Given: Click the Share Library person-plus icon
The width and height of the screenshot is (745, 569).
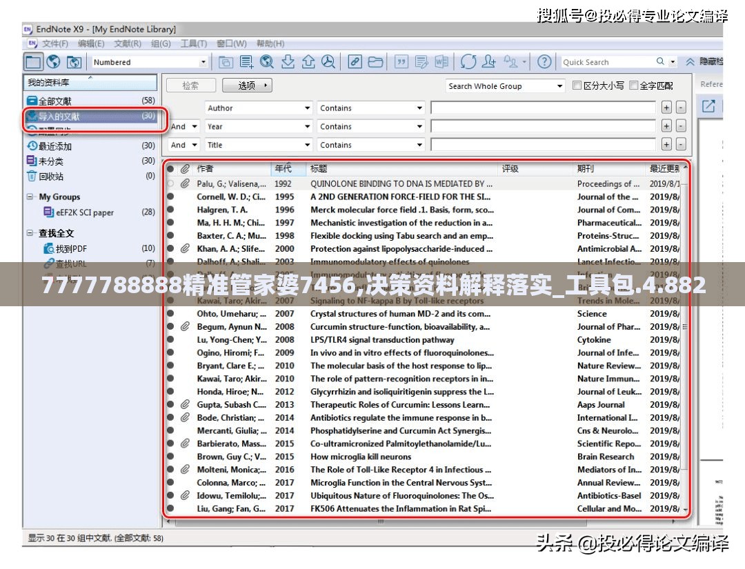Looking at the screenshot, I should (489, 62).
